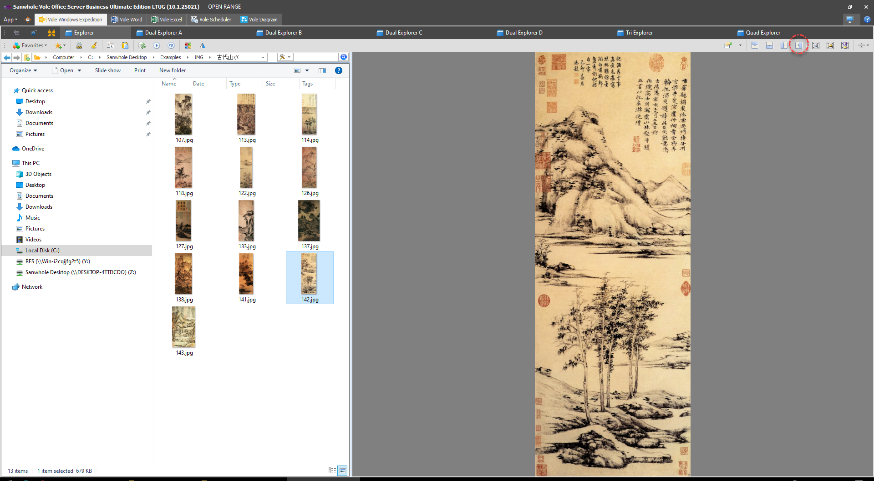
Task: Expand the Favorites dropdown
Action: pos(30,45)
